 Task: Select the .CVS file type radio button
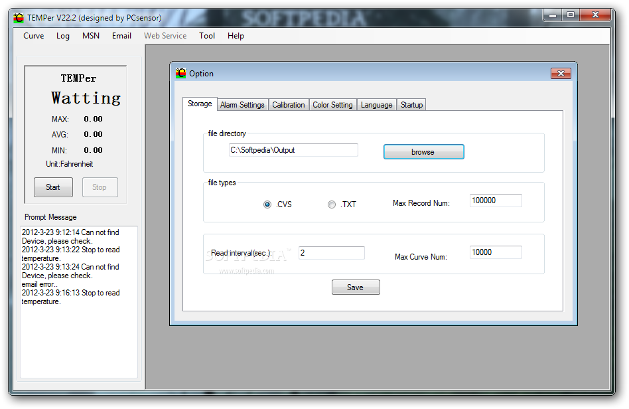[x=267, y=204]
